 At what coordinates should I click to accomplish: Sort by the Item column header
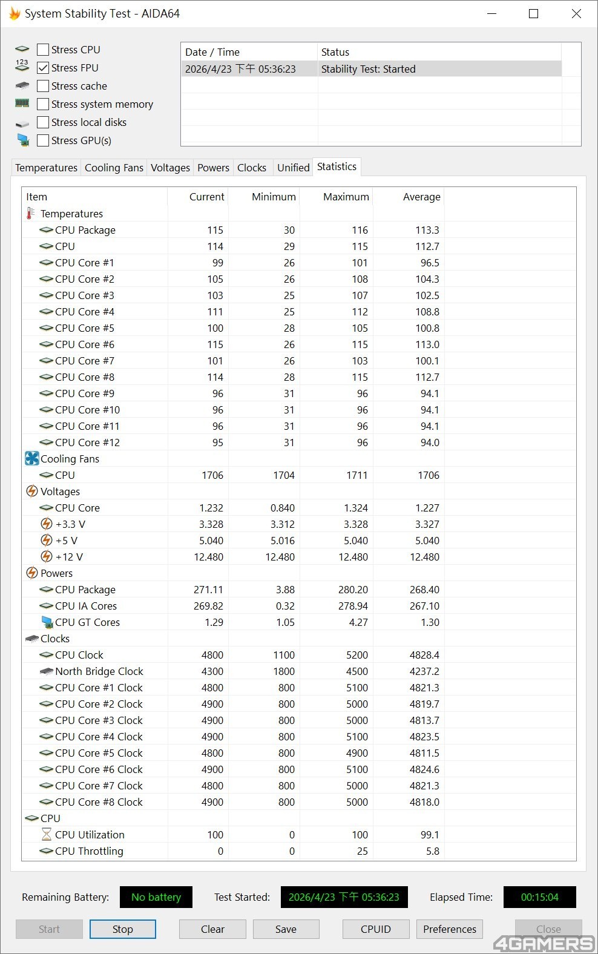point(94,197)
